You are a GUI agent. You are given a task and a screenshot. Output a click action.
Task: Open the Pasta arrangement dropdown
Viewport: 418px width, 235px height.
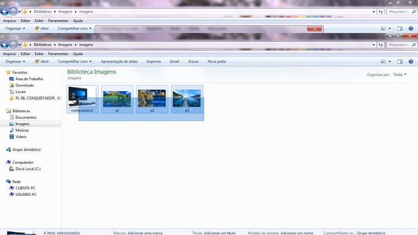tap(400, 75)
